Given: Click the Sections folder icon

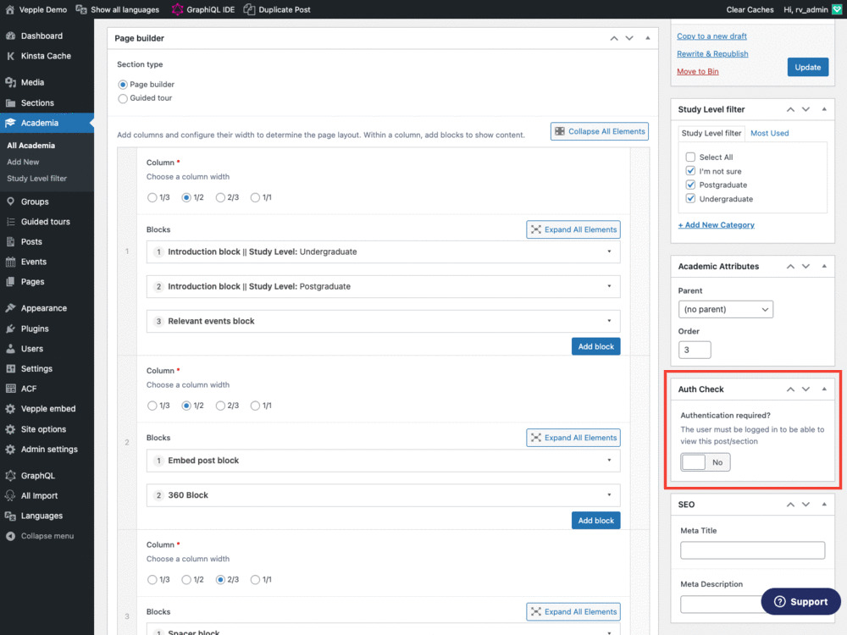Looking at the screenshot, I should (x=10, y=102).
